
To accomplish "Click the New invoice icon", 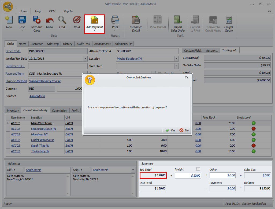I will coord(9,20).
